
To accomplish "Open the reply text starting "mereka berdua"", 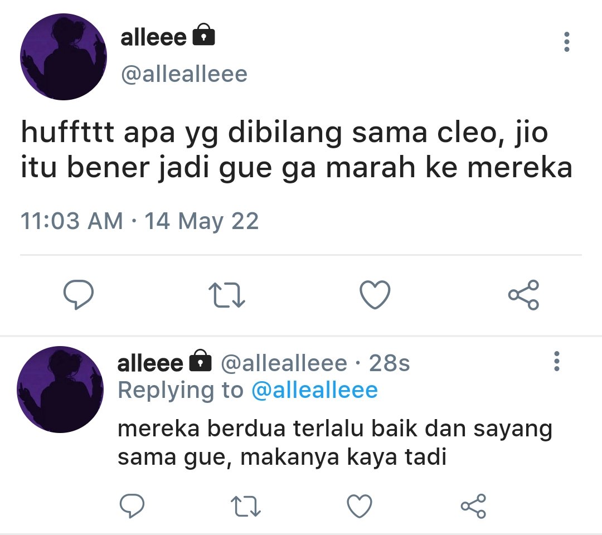I will [x=335, y=442].
